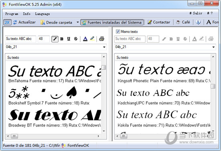Viewport: 221px width, 151px height.
Task: Click disabled strikethrough icon in right pane
Action: [x=185, y=39]
